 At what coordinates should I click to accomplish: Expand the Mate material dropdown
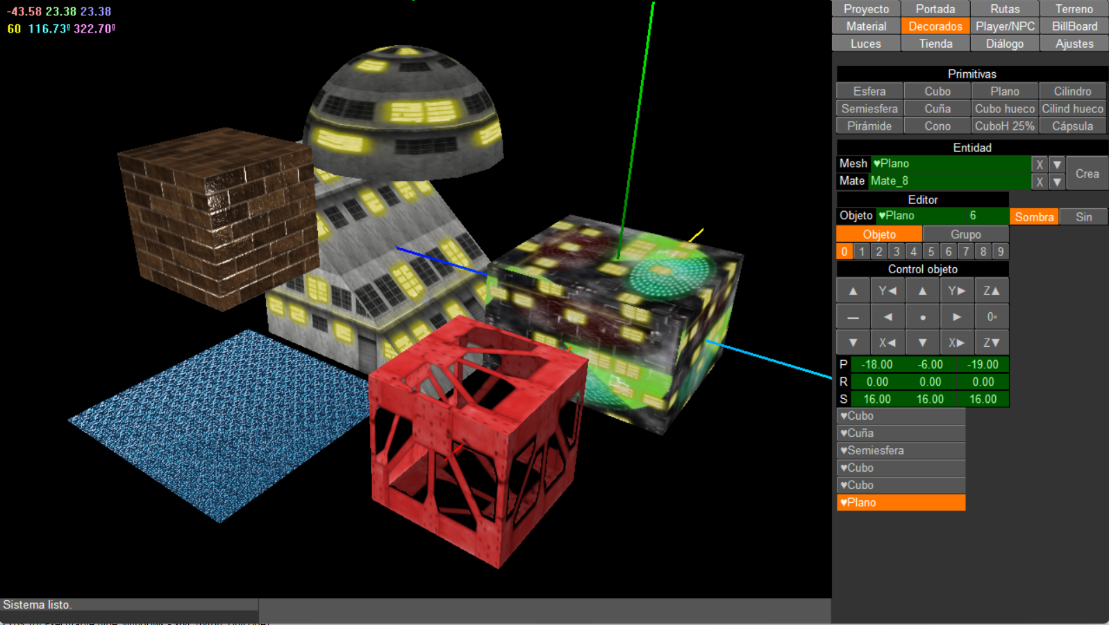click(x=1057, y=182)
